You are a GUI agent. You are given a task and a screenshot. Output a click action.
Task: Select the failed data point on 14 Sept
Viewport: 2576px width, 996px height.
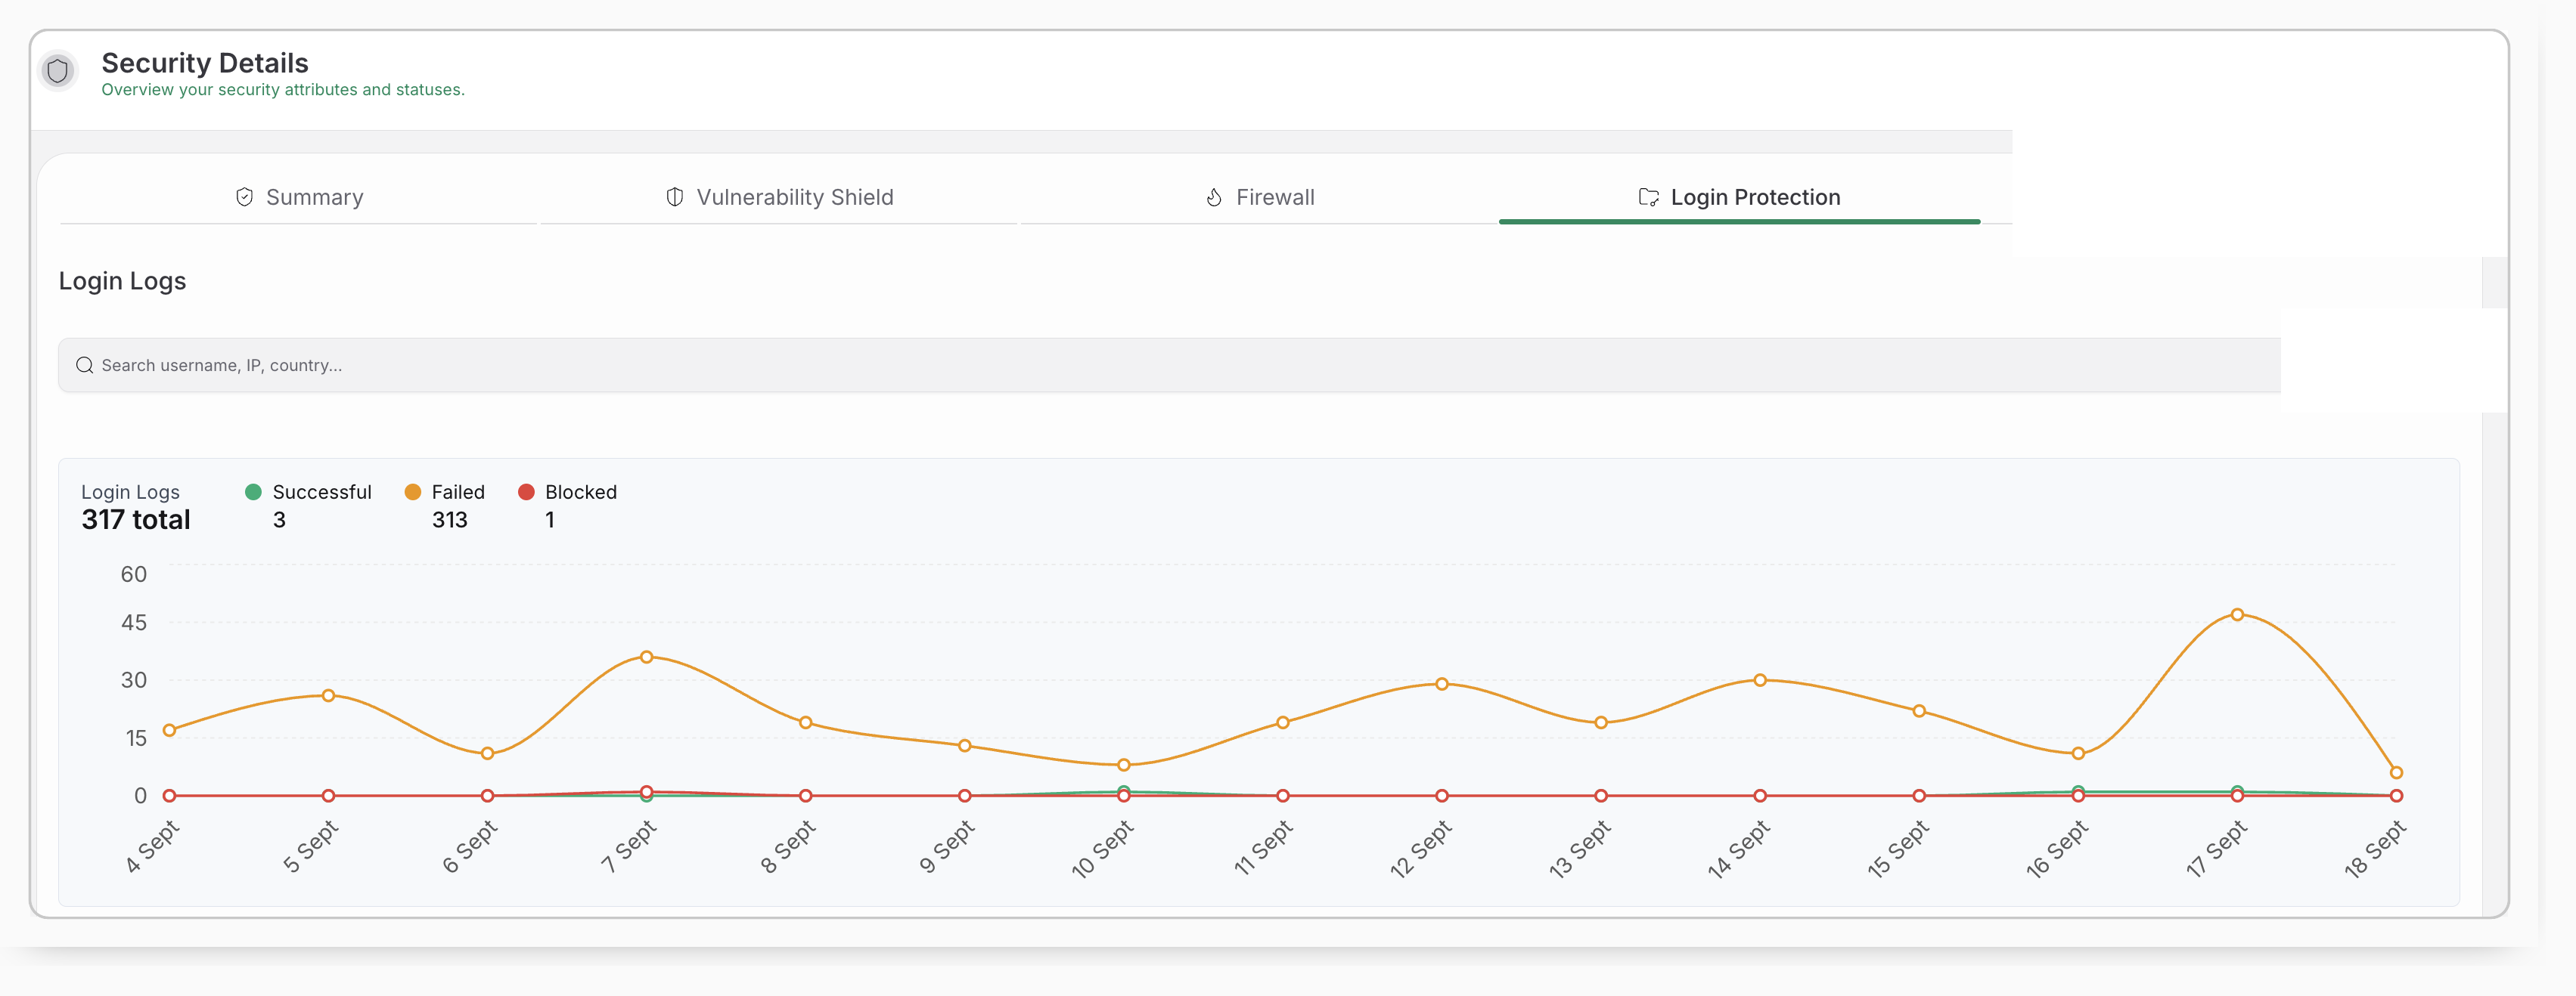coord(1760,680)
